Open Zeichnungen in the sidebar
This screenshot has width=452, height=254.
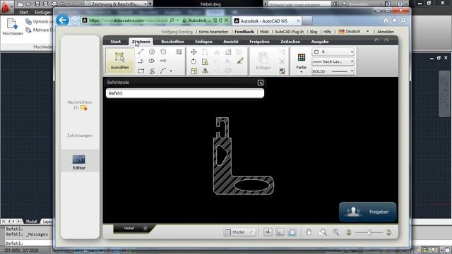80,135
